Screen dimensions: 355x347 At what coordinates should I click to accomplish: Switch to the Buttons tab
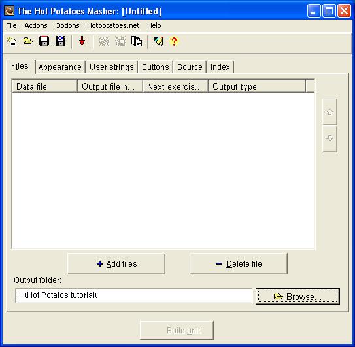click(x=156, y=67)
